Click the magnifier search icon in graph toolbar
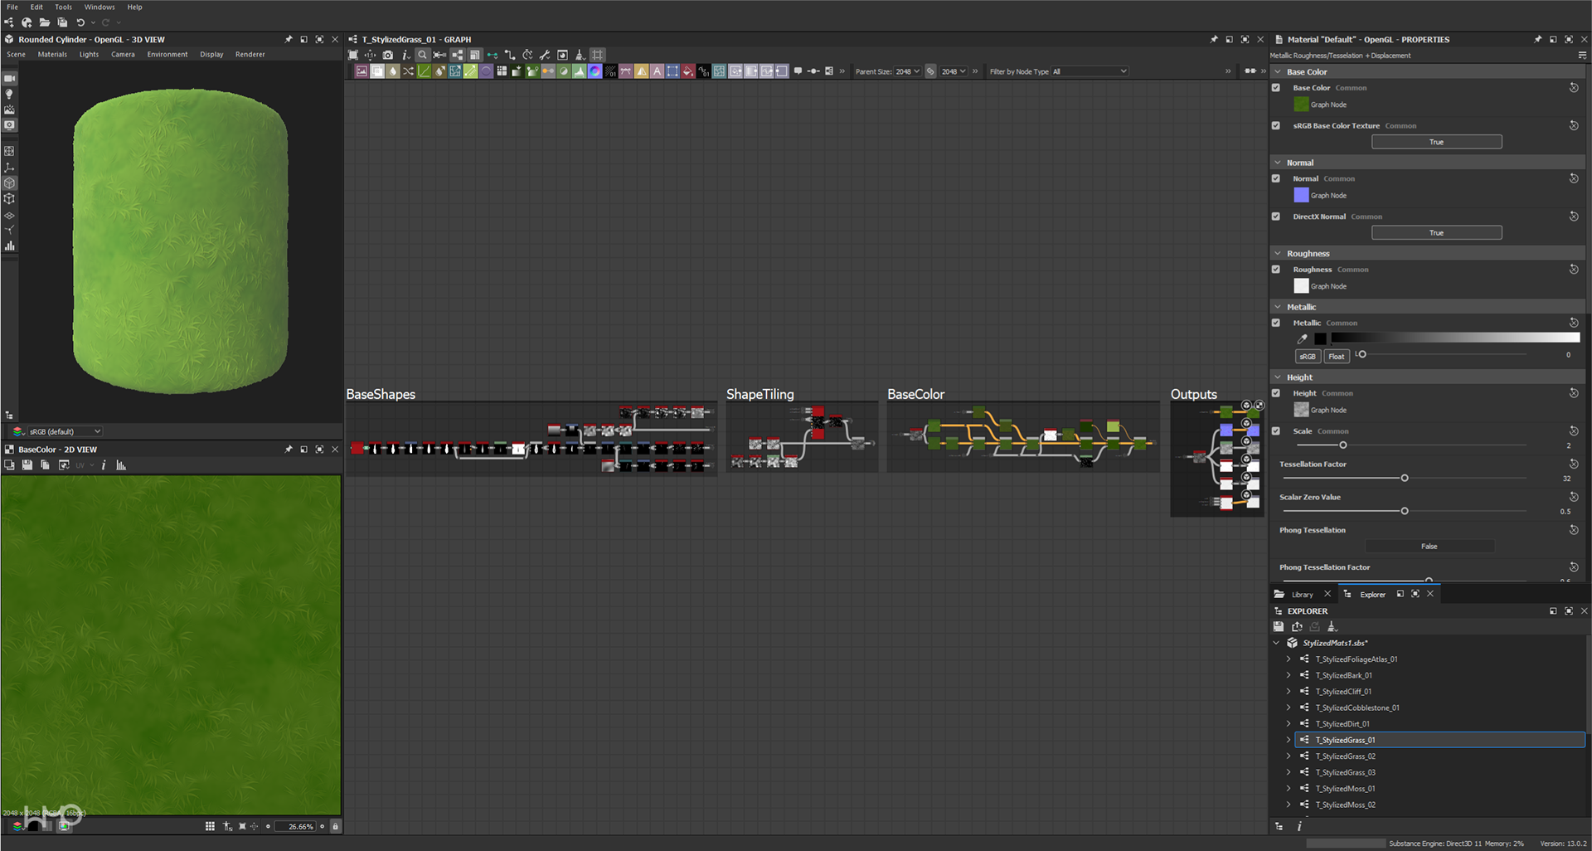Image resolution: width=1592 pixels, height=851 pixels. pyautogui.click(x=422, y=55)
